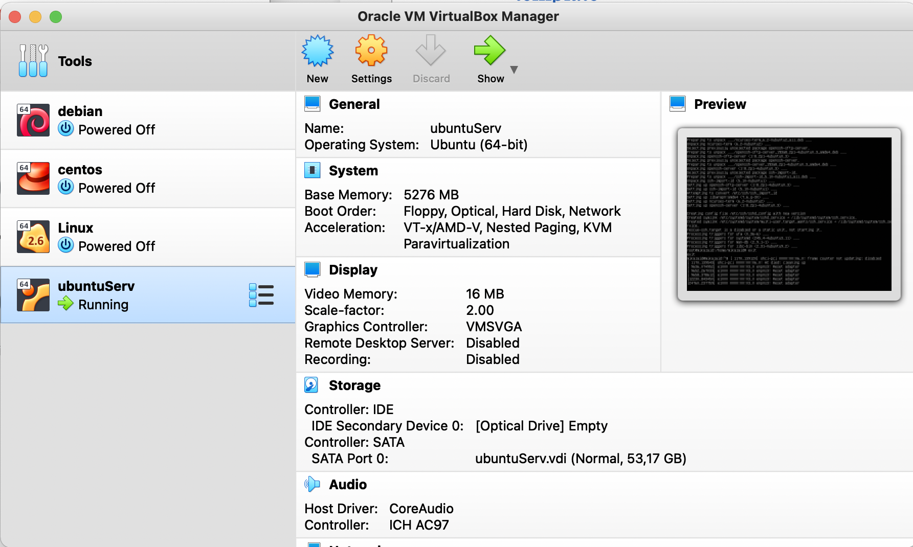Viewport: 913px width, 547px height.
Task: Select the centos virtual machine name
Action: pos(80,170)
